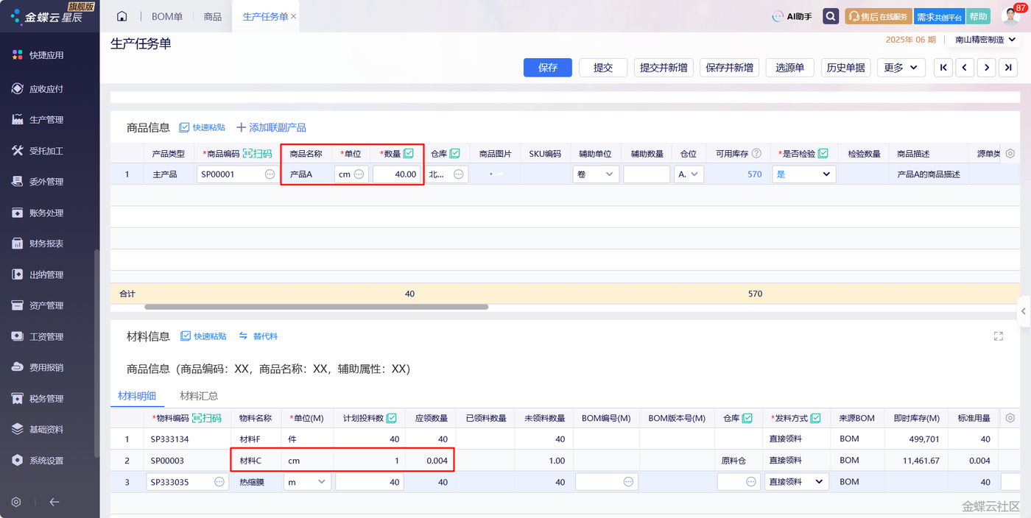The image size is (1031, 518).
Task: Open the user avatar with 87 badge
Action: click(1011, 15)
